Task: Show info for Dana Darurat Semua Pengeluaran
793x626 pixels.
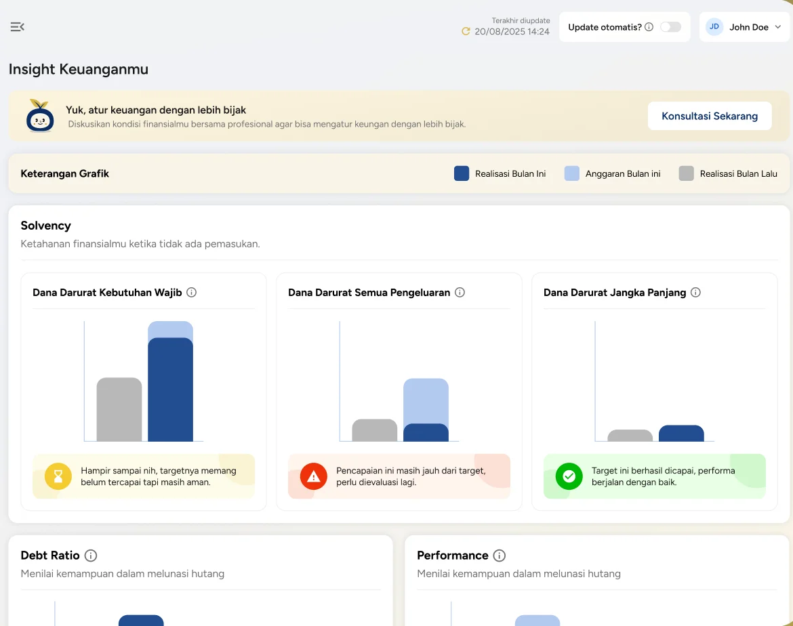Action: click(460, 292)
